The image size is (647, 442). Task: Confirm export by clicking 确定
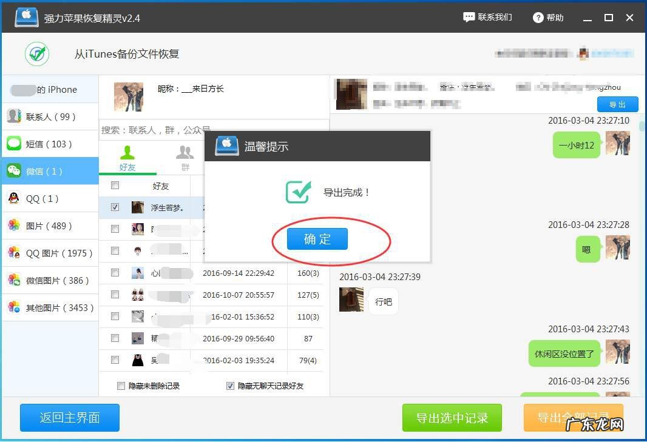pos(316,239)
